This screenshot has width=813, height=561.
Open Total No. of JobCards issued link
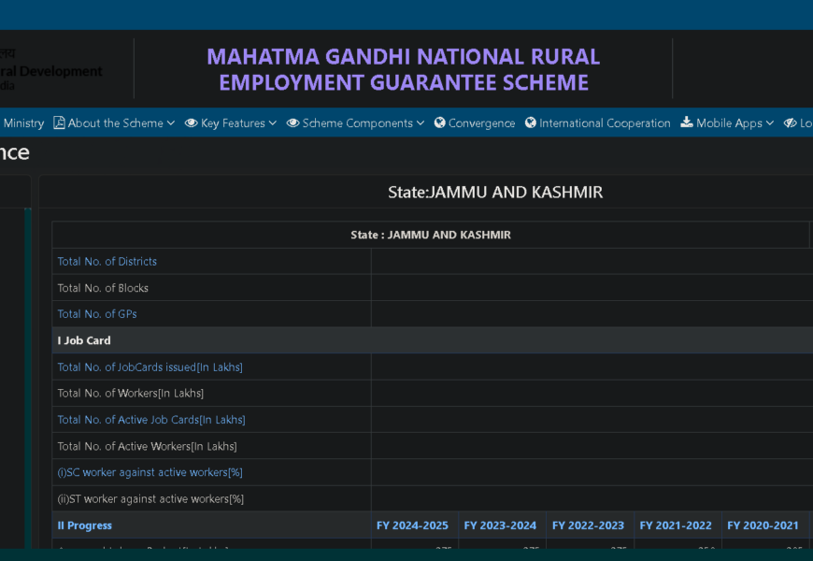(150, 367)
